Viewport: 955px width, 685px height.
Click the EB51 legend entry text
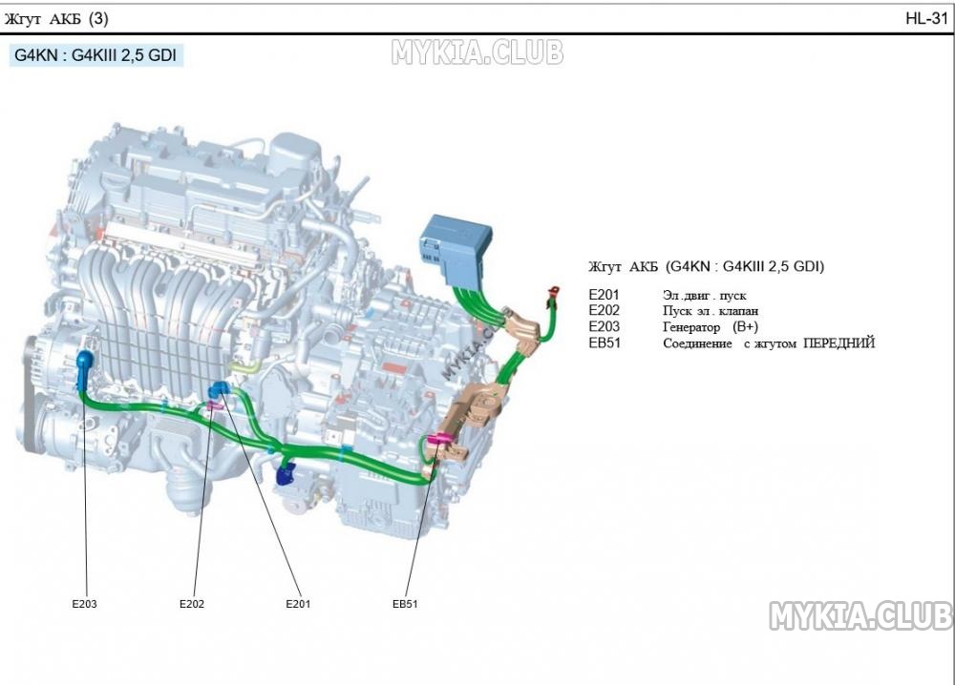pos(732,343)
